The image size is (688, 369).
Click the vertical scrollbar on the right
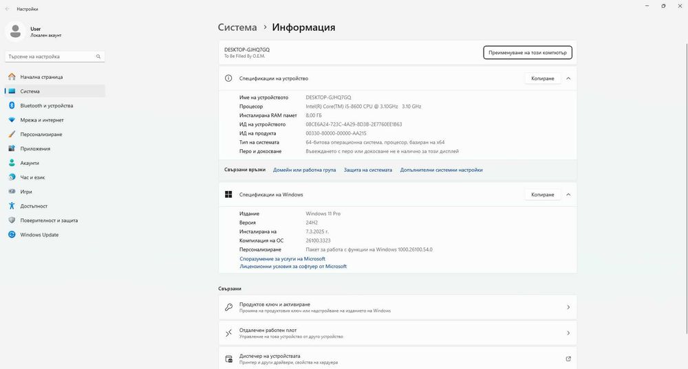[686, 188]
